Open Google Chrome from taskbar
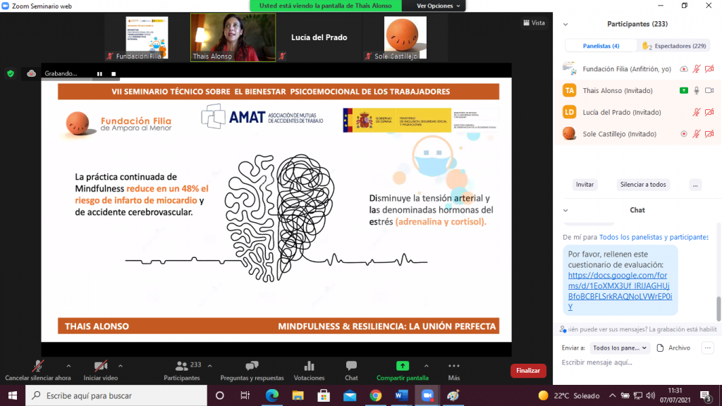Image resolution: width=722 pixels, height=406 pixels. tap(376, 395)
